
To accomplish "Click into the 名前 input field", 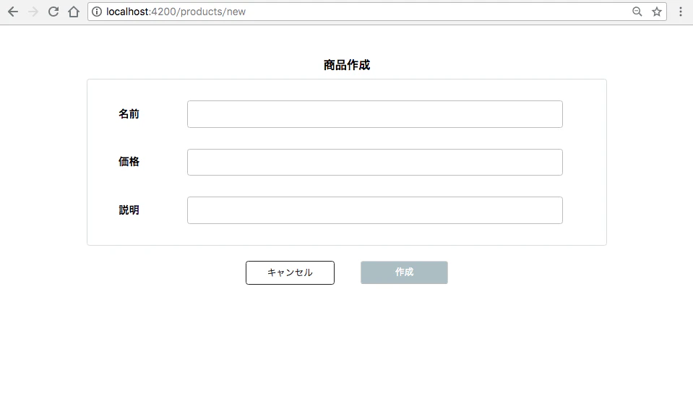I will 375,114.
